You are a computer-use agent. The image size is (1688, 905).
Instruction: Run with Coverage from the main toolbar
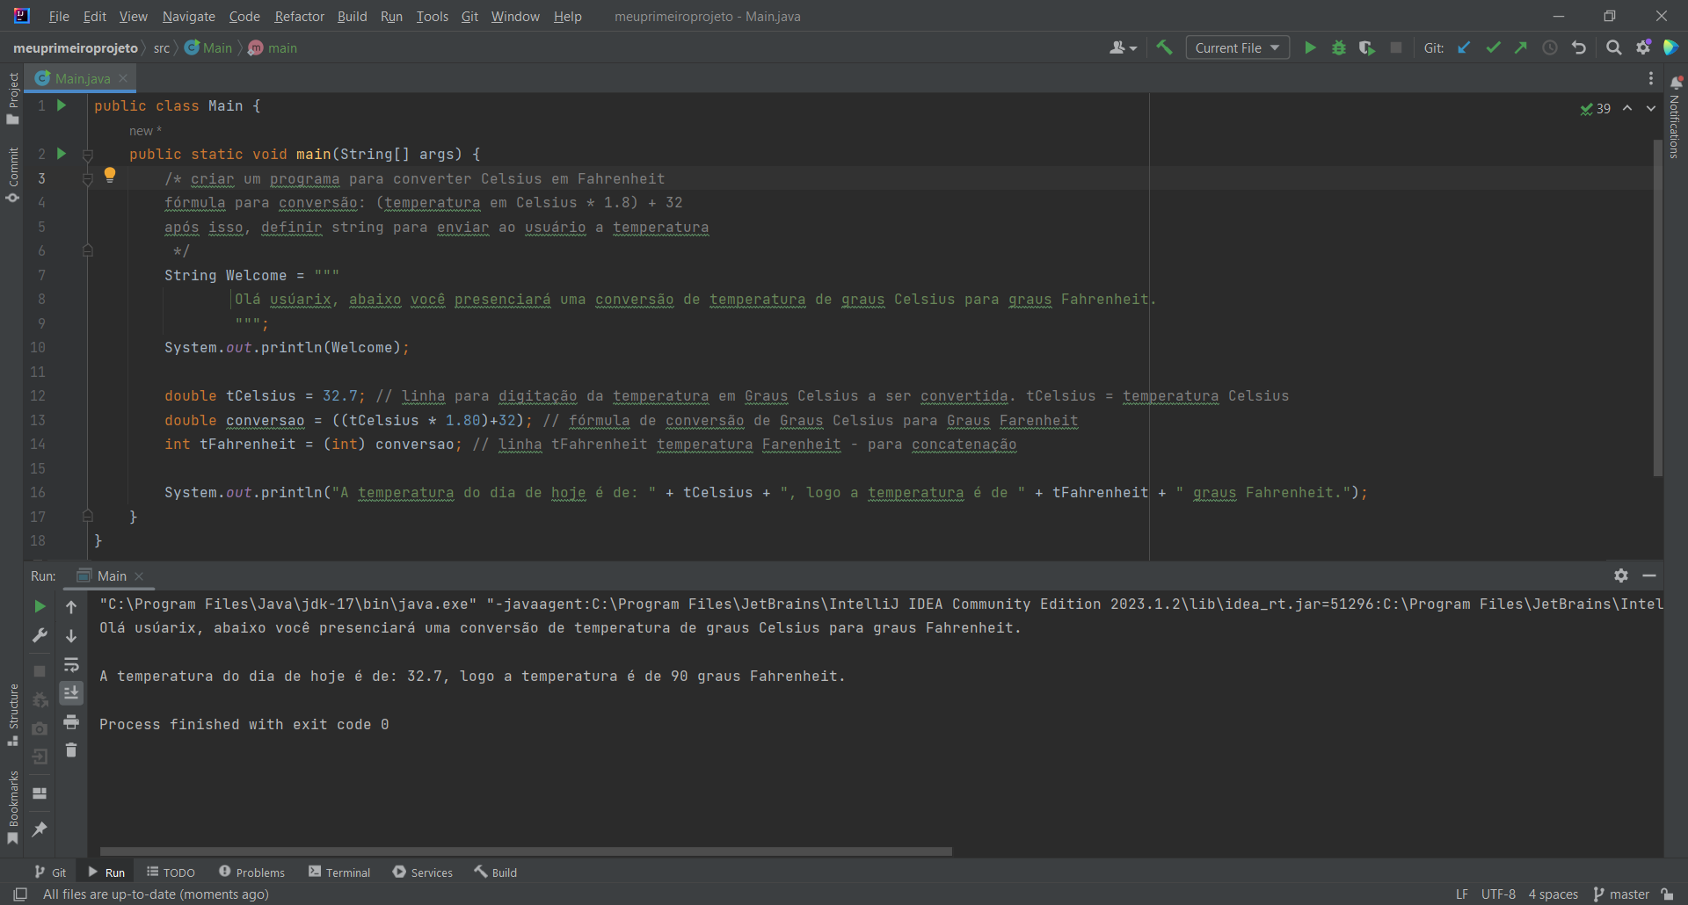(x=1367, y=48)
